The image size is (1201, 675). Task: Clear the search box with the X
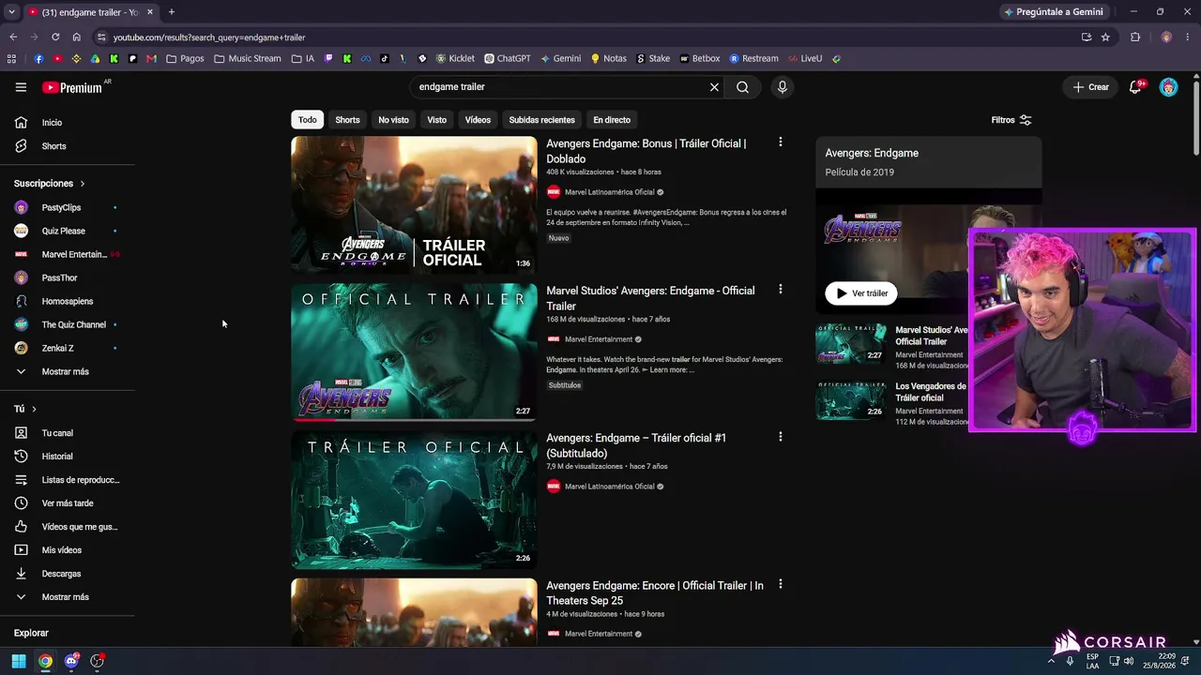[714, 87]
